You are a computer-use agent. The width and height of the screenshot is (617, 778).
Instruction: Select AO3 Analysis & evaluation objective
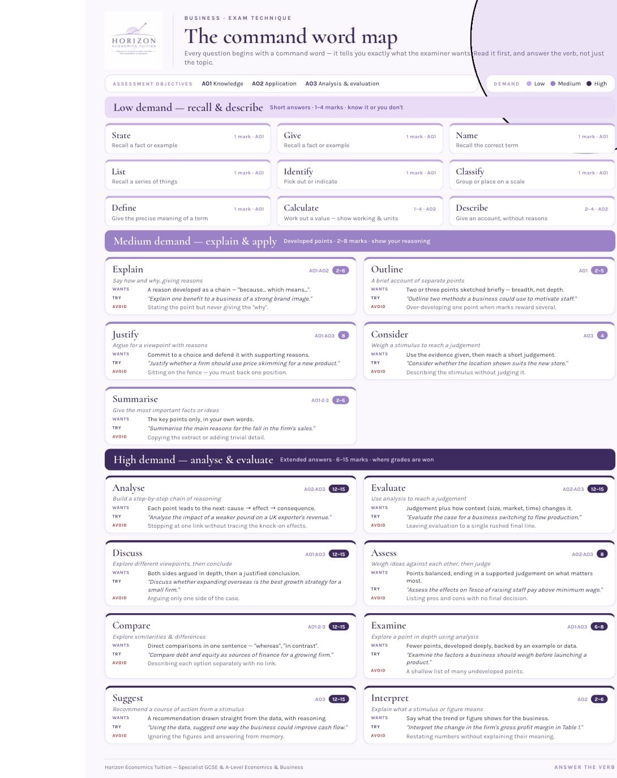tap(342, 83)
